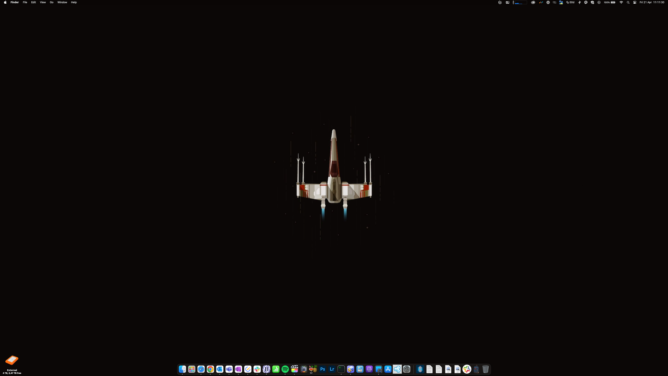Open the second text document in Dock

point(439,369)
